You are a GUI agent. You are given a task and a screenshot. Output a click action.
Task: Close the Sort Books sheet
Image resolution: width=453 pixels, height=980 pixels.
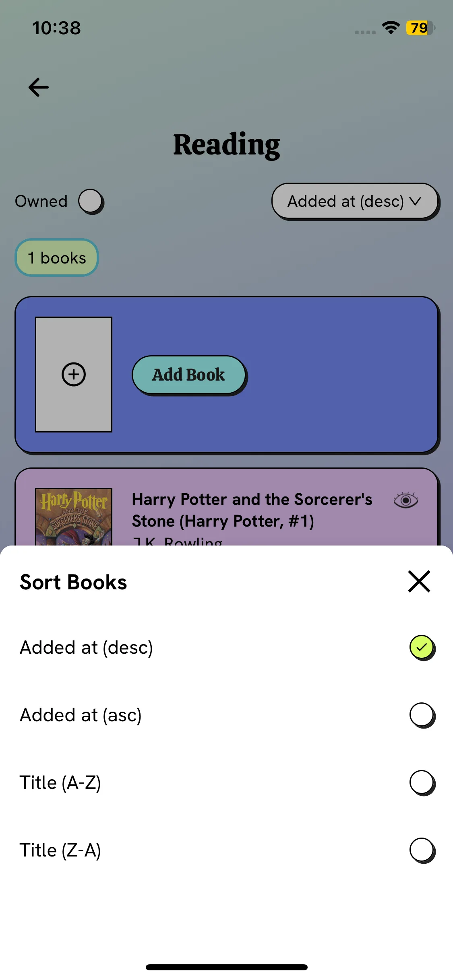click(x=419, y=581)
